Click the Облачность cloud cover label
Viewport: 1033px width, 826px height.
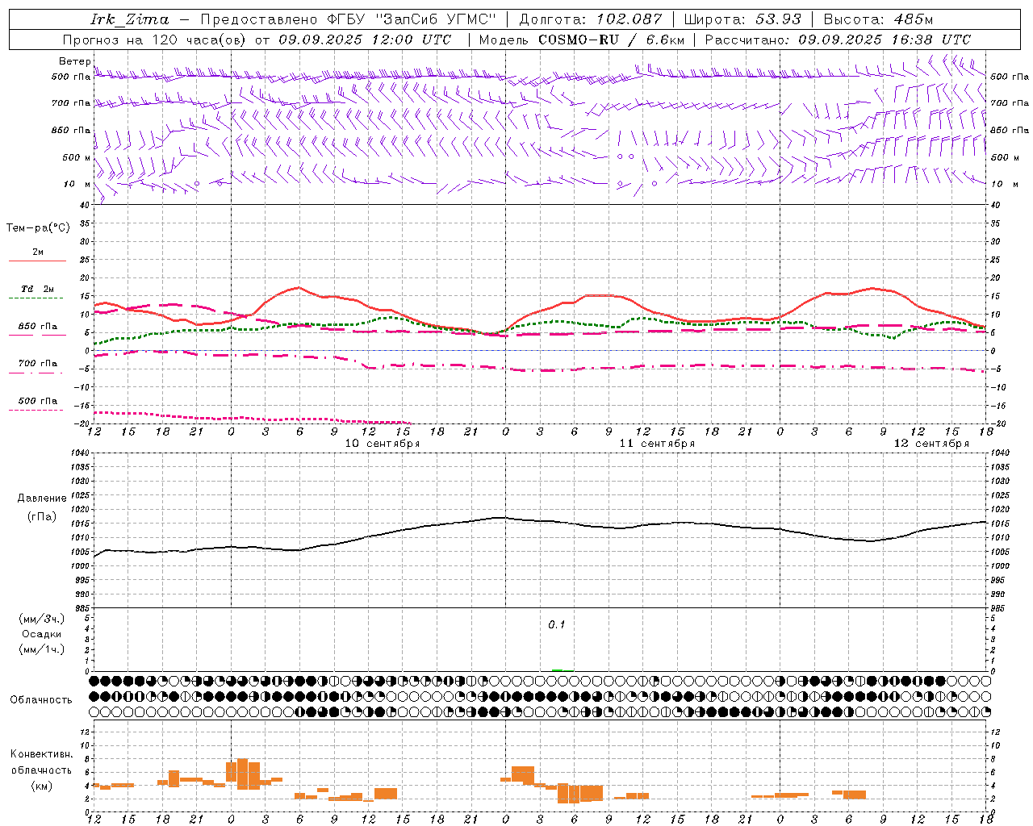[x=41, y=700]
